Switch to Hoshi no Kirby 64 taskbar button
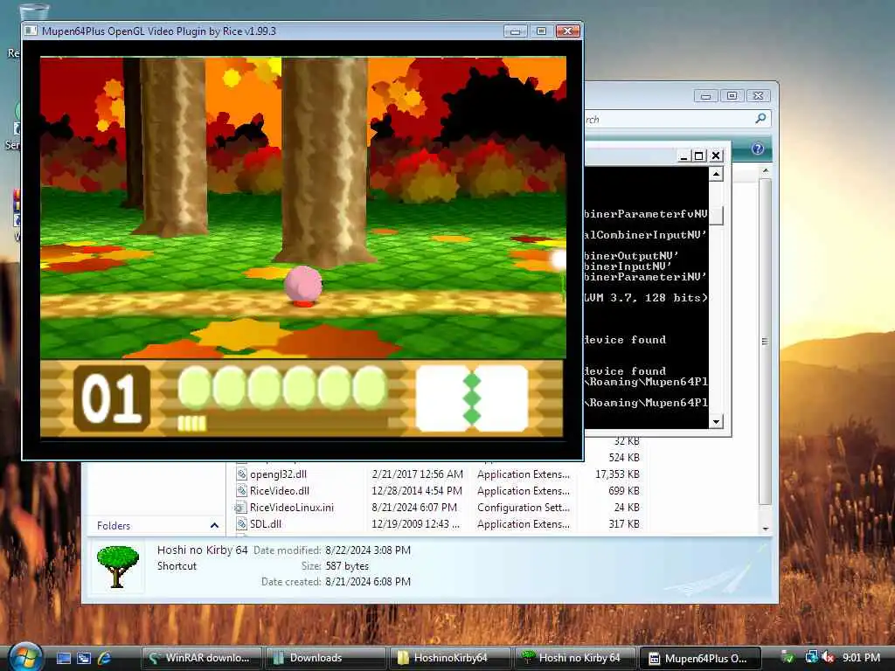 pyautogui.click(x=574, y=658)
